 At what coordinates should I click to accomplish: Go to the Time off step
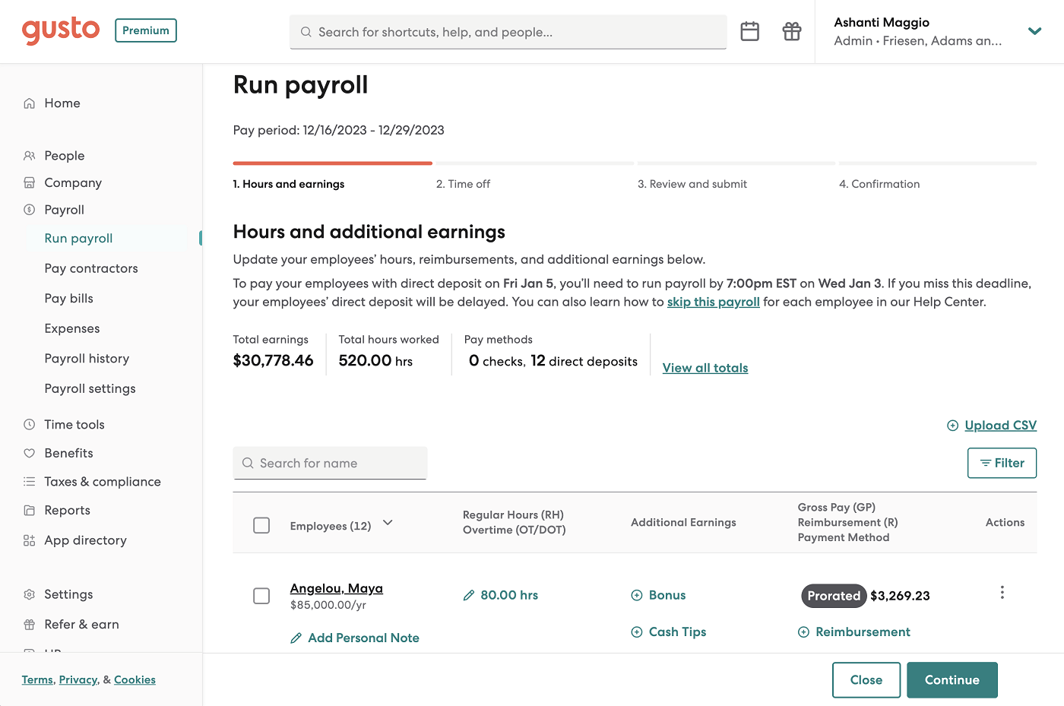point(464,183)
